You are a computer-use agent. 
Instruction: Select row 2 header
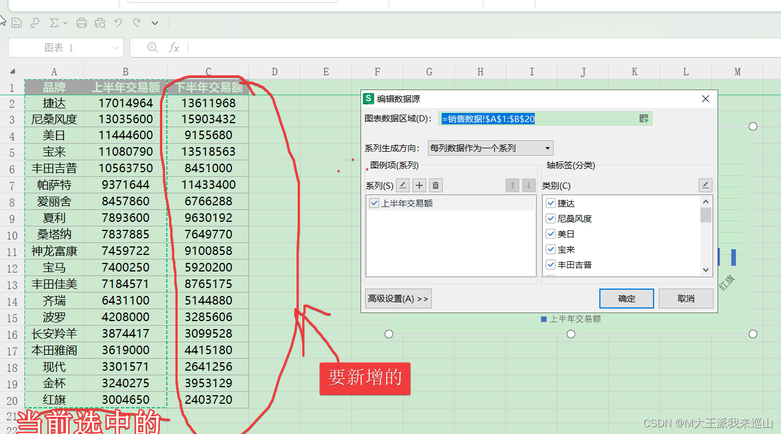pyautogui.click(x=12, y=103)
